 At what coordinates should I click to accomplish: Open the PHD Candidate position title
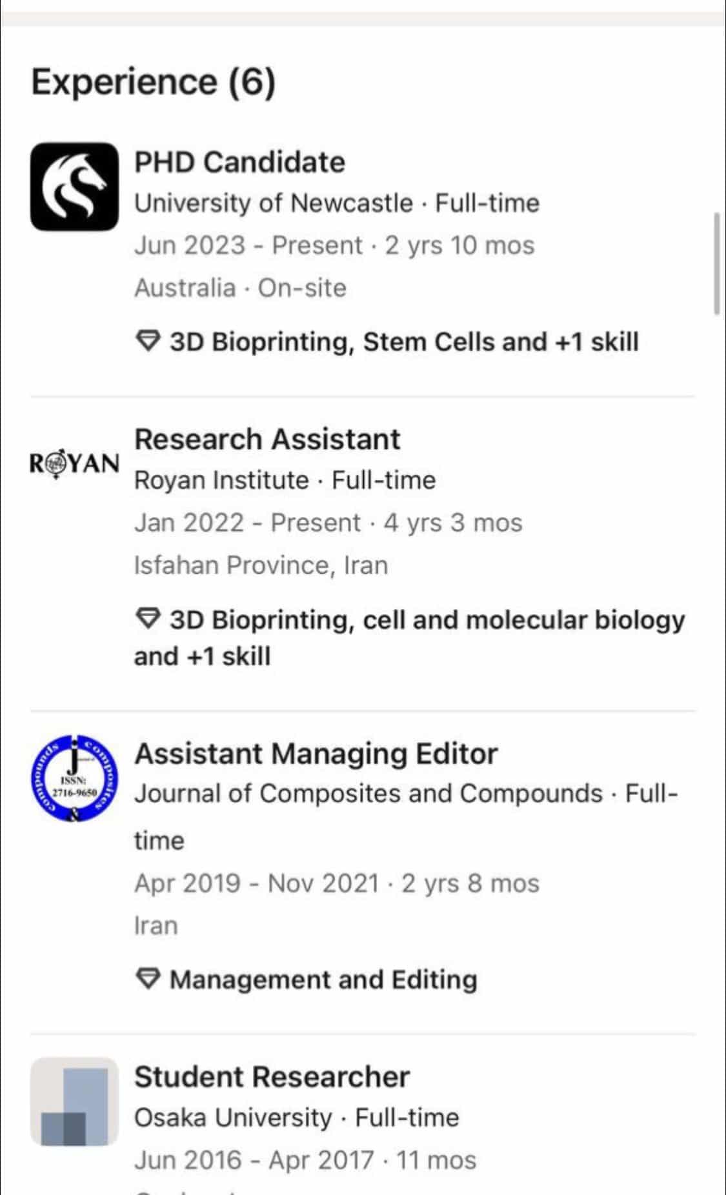tap(239, 162)
